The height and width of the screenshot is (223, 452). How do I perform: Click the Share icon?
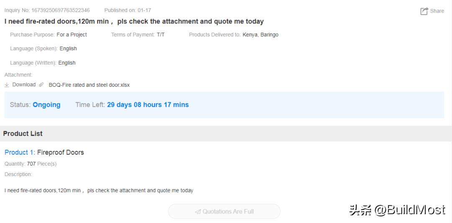[x=424, y=11]
